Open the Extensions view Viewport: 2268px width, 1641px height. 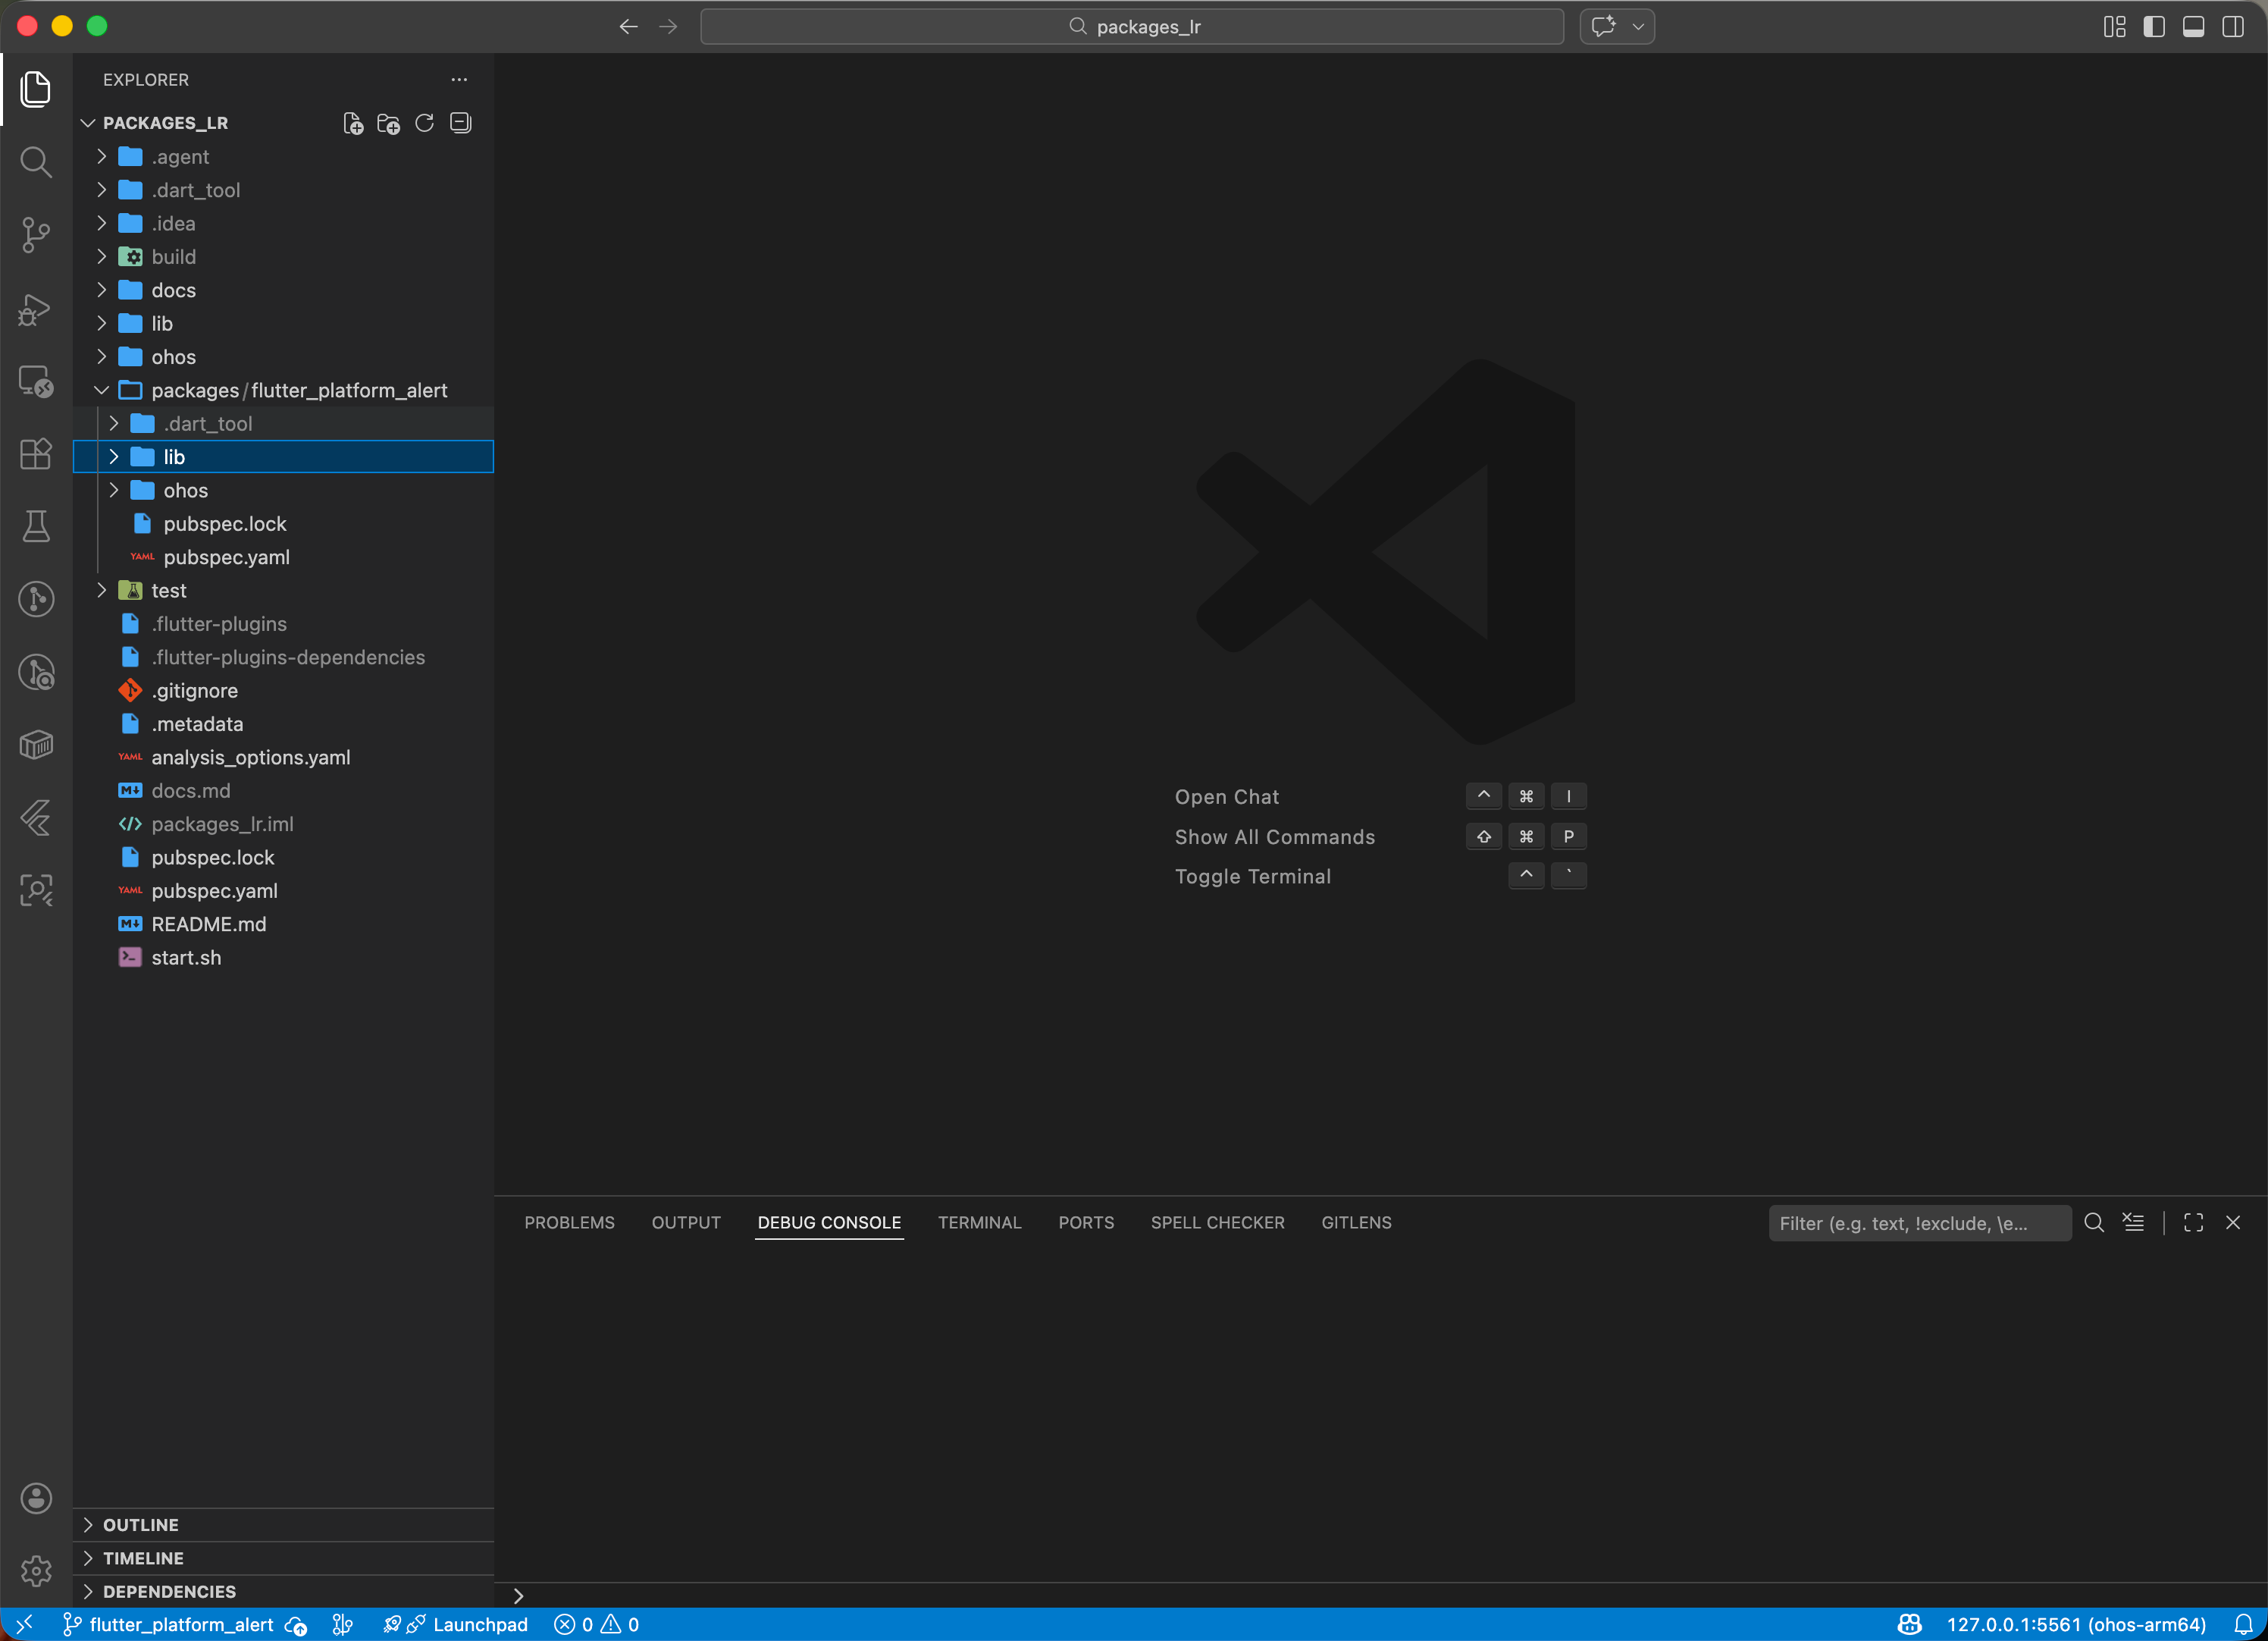[36, 454]
